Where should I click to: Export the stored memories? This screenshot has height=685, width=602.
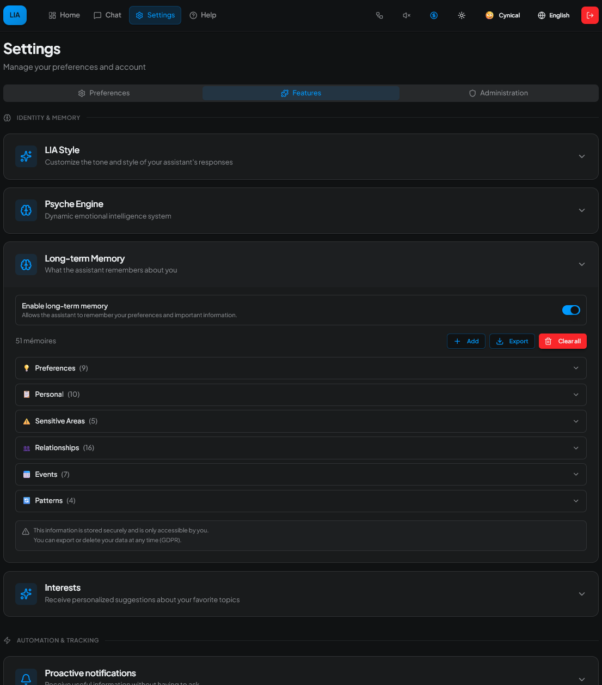pyautogui.click(x=512, y=341)
